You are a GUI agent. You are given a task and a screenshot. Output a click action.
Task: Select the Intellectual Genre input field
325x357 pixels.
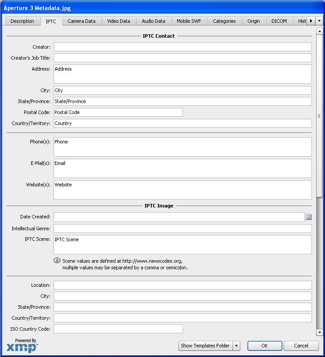coord(182,228)
